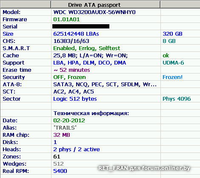Click firmware value 01.01A01
The height and width of the screenshot is (178, 200).
tap(66, 20)
